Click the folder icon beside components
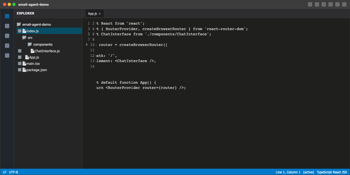Screen dimensions: 350x175 coord(29,44)
